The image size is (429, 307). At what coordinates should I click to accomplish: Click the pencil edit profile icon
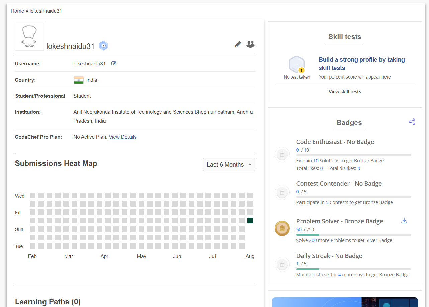tap(238, 44)
